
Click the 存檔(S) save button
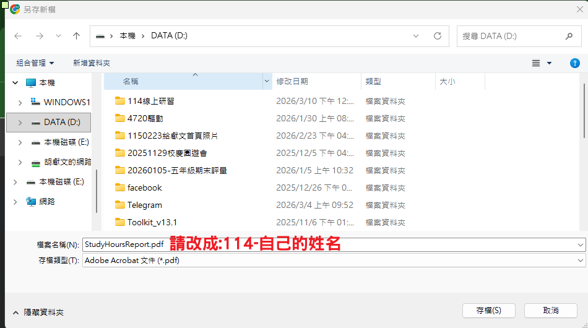(488, 311)
